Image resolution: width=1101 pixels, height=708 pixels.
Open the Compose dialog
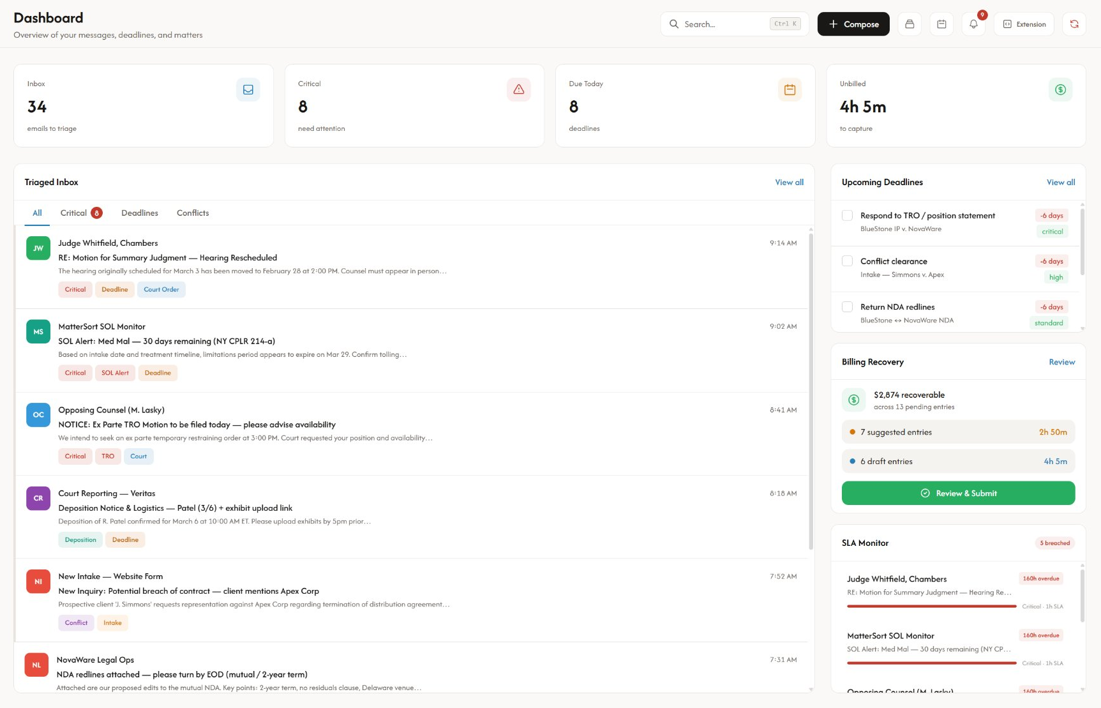coord(853,24)
